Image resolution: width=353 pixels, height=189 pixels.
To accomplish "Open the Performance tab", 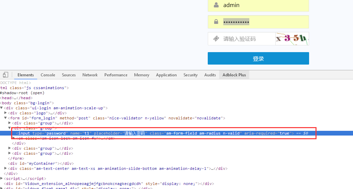I will tap(116, 75).
